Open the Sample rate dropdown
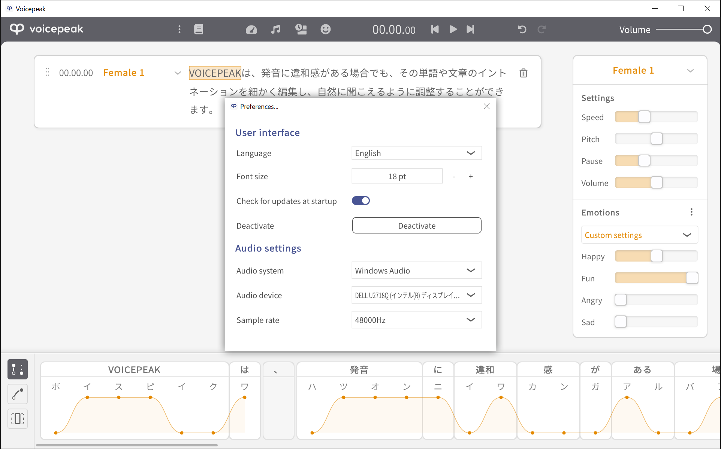This screenshot has height=449, width=721. tap(417, 320)
